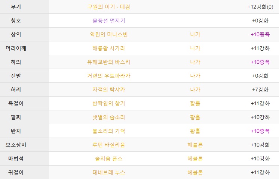Select 나가 set label in 상의 row
This screenshot has width=279, height=179.
195,34
